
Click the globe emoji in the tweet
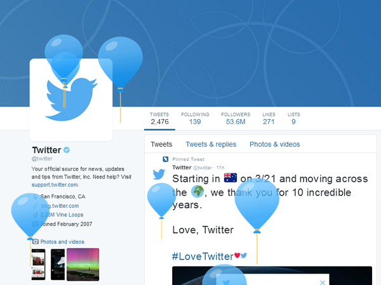(x=197, y=191)
